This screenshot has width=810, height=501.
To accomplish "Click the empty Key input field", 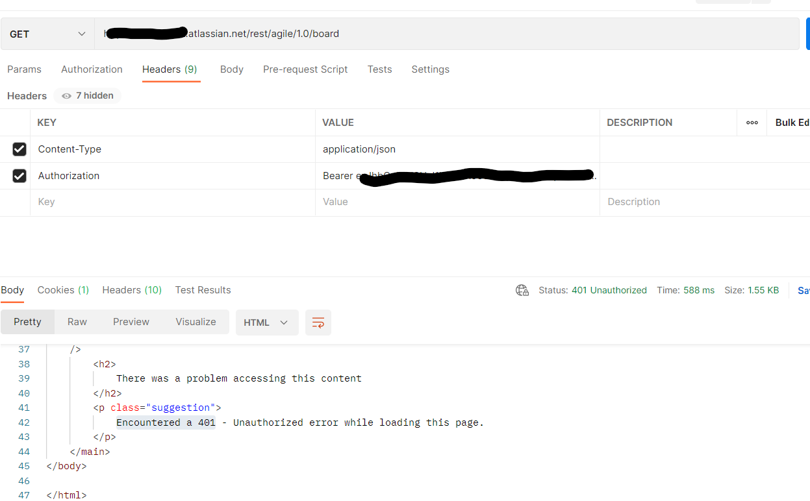I will pyautogui.click(x=173, y=202).
